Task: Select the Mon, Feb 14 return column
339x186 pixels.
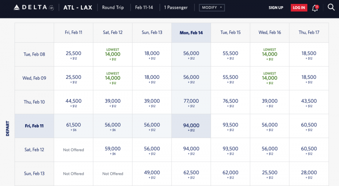Action: click(191, 32)
